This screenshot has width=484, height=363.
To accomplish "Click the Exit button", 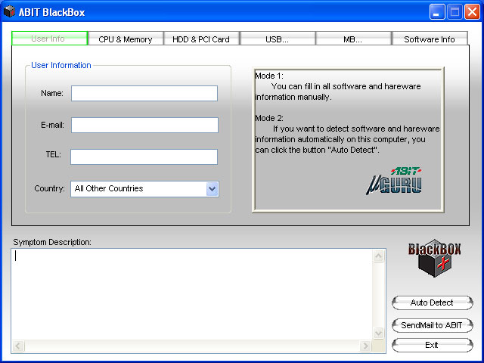I will point(432,345).
